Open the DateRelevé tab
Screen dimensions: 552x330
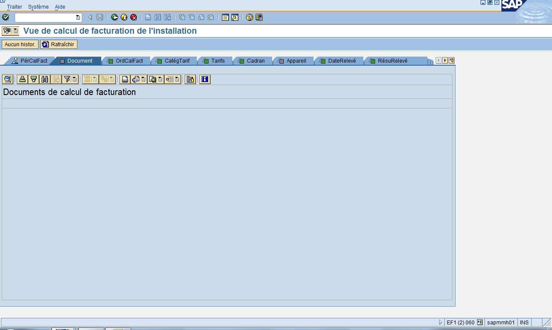(x=338, y=61)
